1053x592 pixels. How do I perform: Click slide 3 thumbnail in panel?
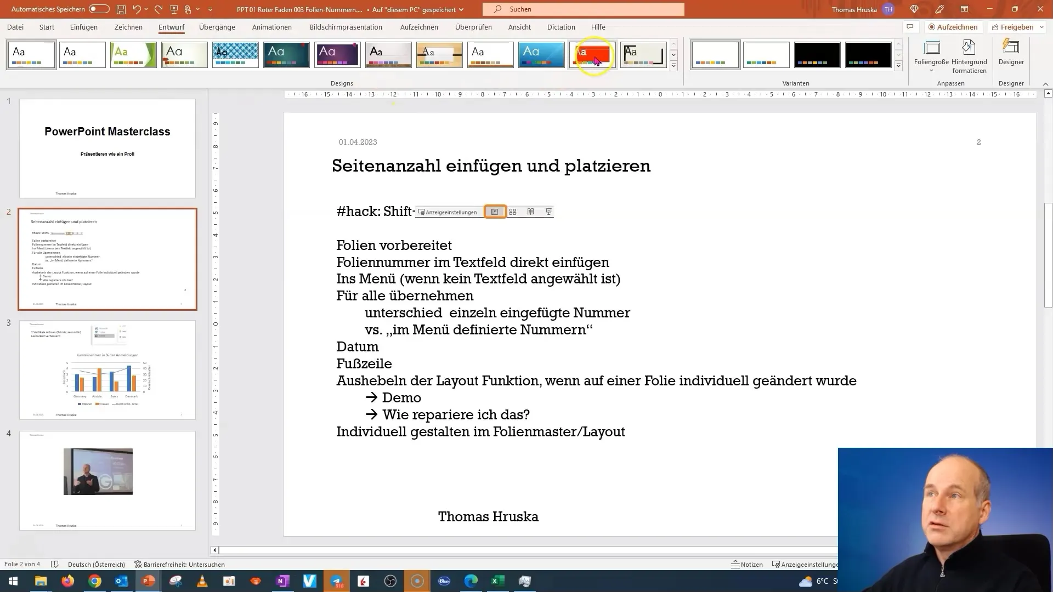click(107, 369)
